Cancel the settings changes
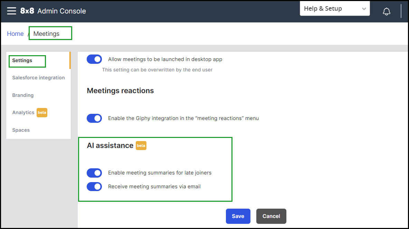Image resolution: width=409 pixels, height=229 pixels. coord(271,216)
